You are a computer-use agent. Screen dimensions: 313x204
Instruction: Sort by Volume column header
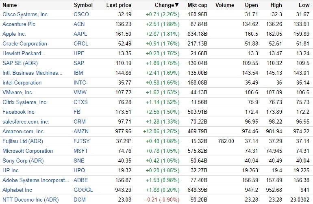(225, 5)
